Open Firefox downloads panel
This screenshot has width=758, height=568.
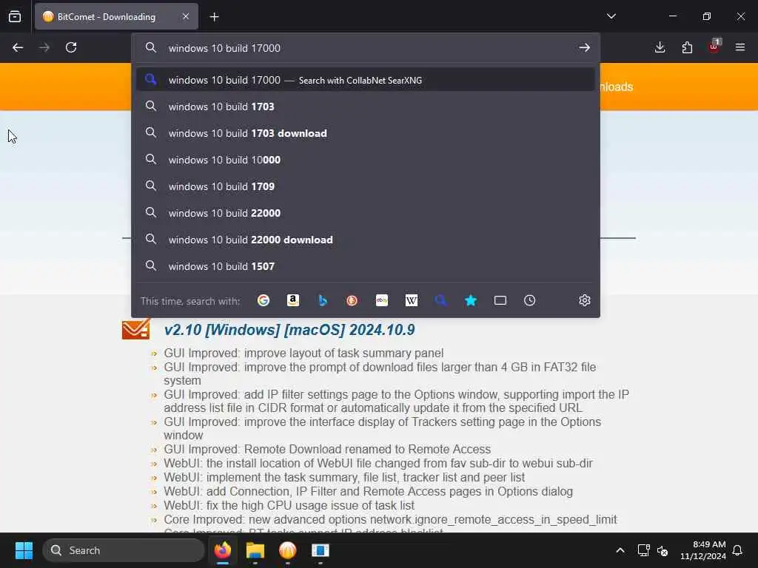(660, 47)
